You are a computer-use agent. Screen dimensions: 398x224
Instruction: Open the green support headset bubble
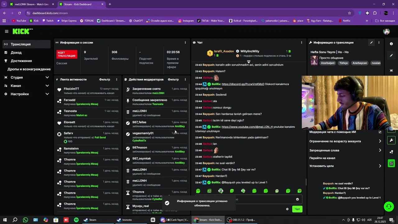click(x=388, y=206)
